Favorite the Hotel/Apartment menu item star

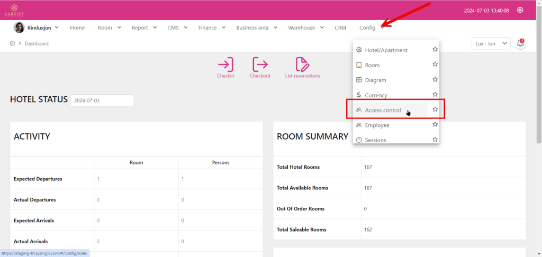click(435, 50)
